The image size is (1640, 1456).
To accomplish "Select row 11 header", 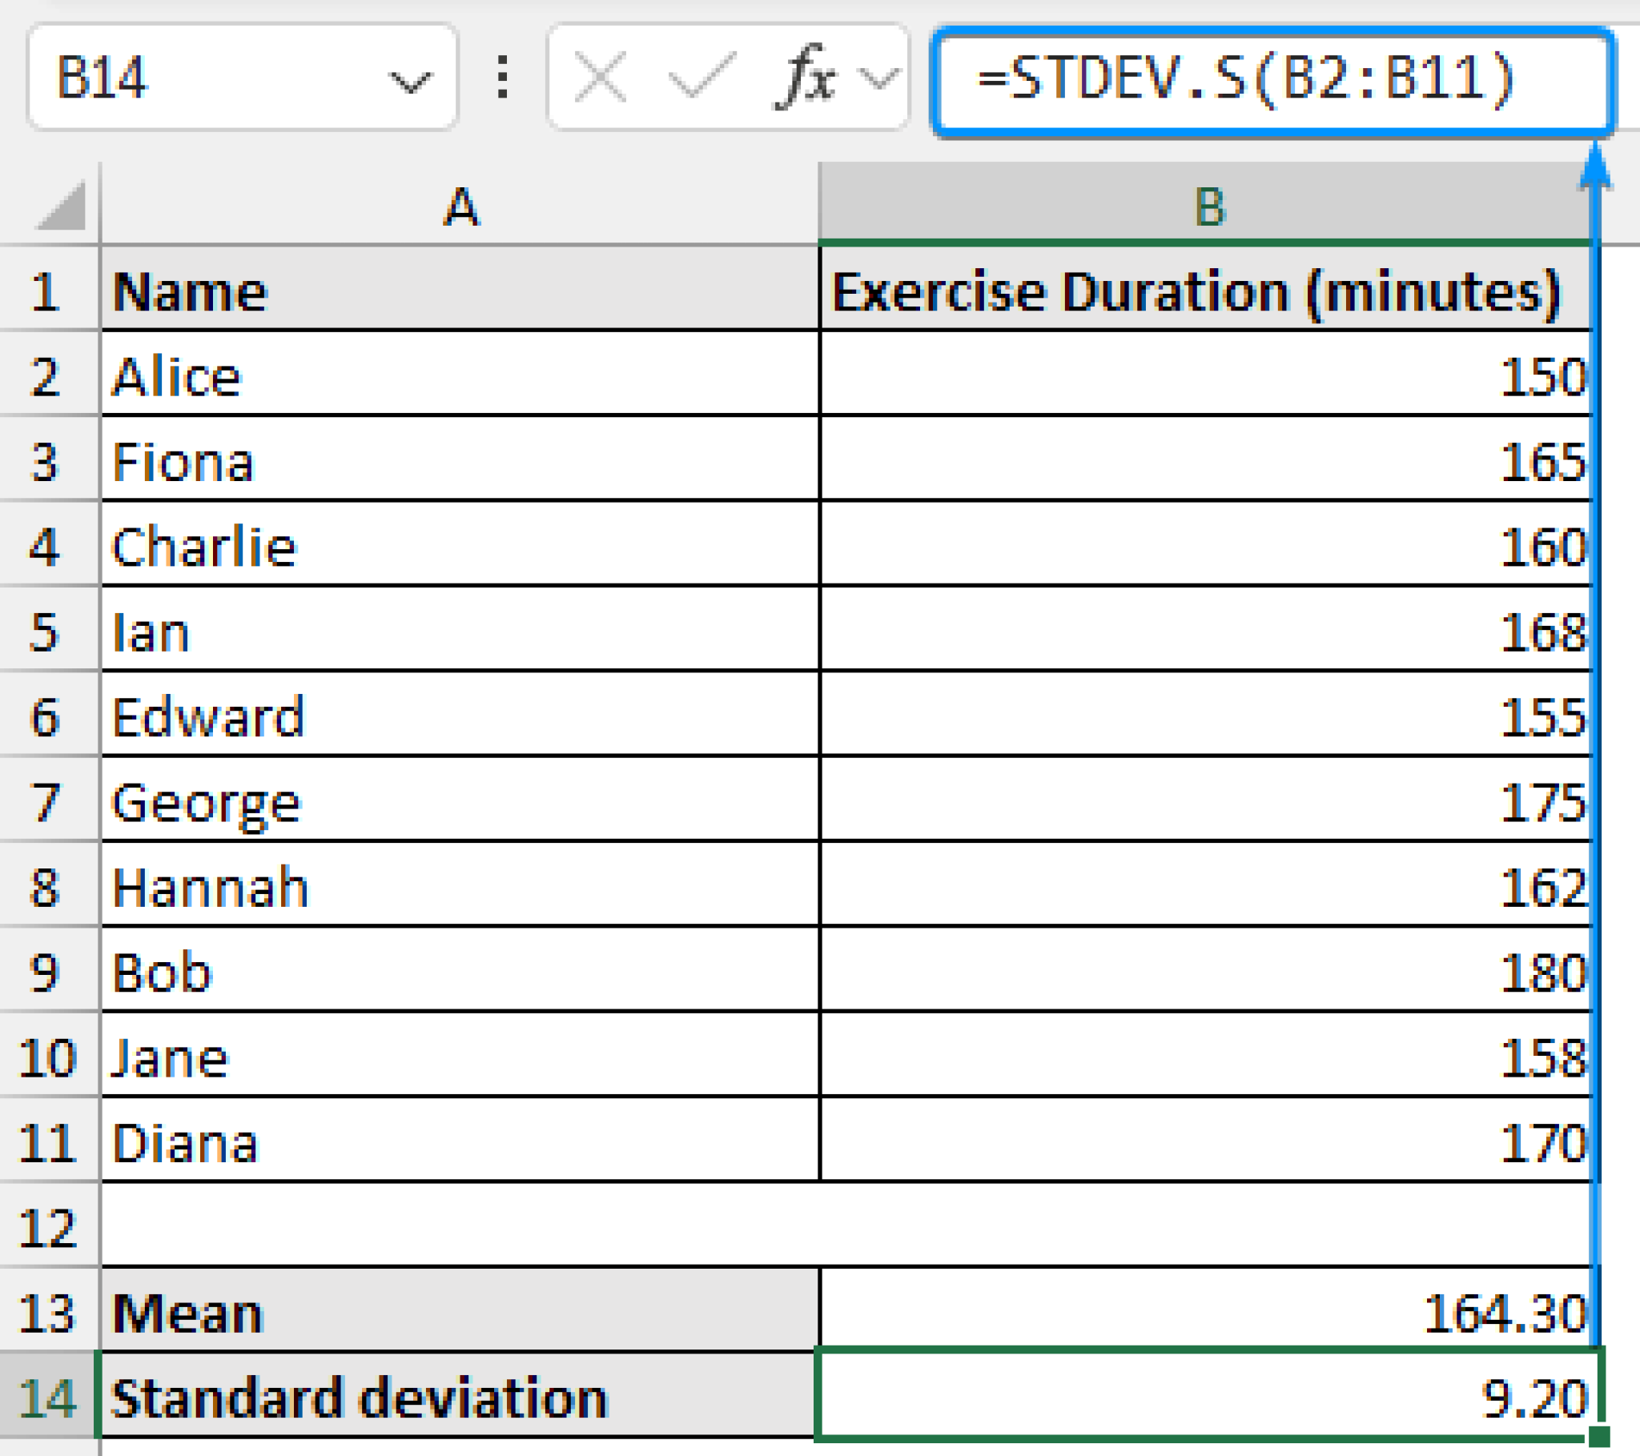I will click(49, 1140).
